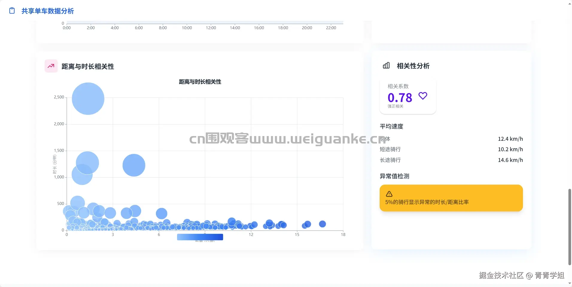Click the 2,000 y-axis label
Image resolution: width=572 pixels, height=287 pixels.
(x=59, y=124)
